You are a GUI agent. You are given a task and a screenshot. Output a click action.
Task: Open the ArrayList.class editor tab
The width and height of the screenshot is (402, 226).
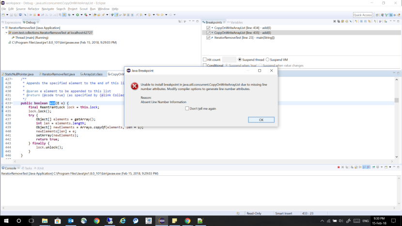click(91, 74)
